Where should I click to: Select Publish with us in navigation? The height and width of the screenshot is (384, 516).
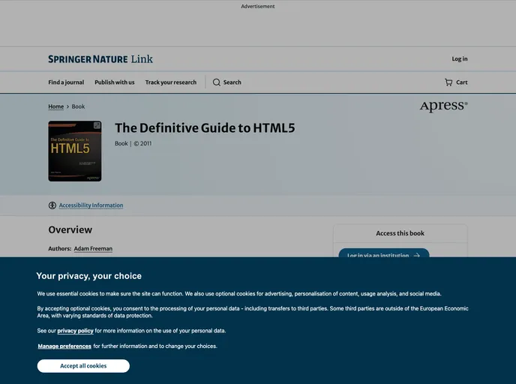[115, 82]
